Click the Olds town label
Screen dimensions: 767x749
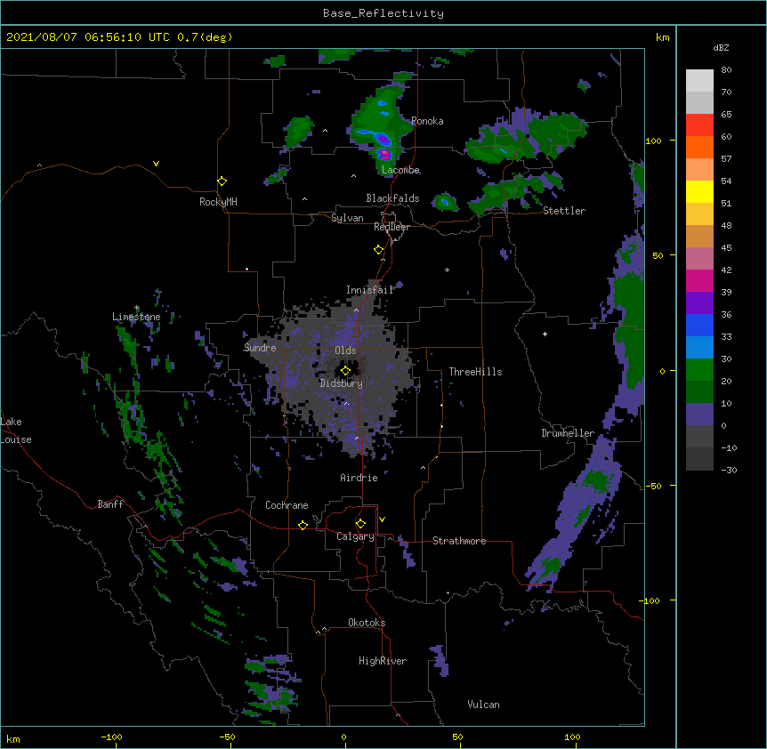pos(345,350)
